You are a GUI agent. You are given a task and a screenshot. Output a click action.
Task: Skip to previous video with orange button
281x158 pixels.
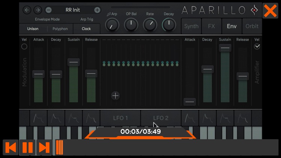[11, 148]
